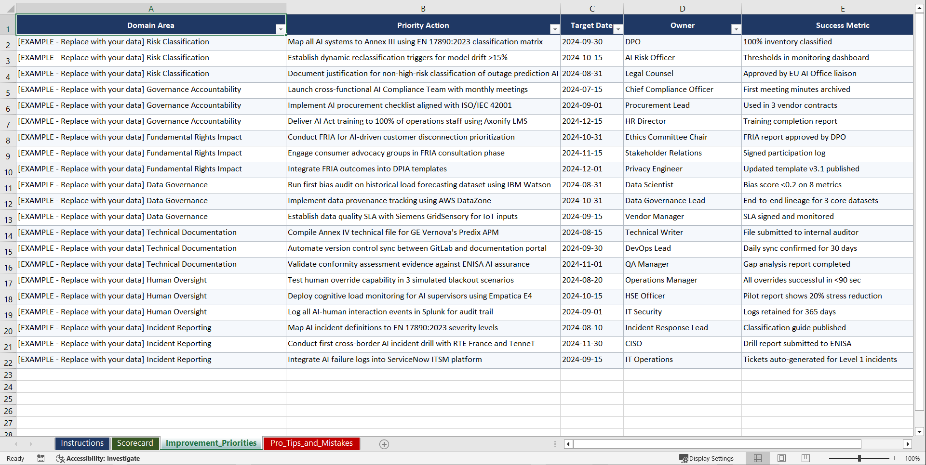Switch to the Instructions sheet
The height and width of the screenshot is (465, 926).
coord(82,443)
